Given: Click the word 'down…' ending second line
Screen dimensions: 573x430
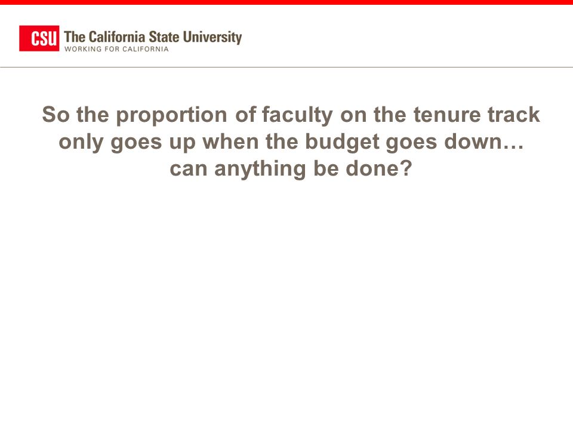Looking at the screenshot, I should pos(484,141).
